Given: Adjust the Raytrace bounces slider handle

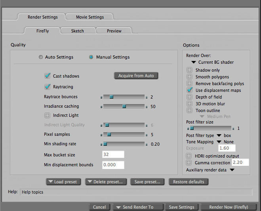Looking at the screenshot, I should (x=112, y=97).
